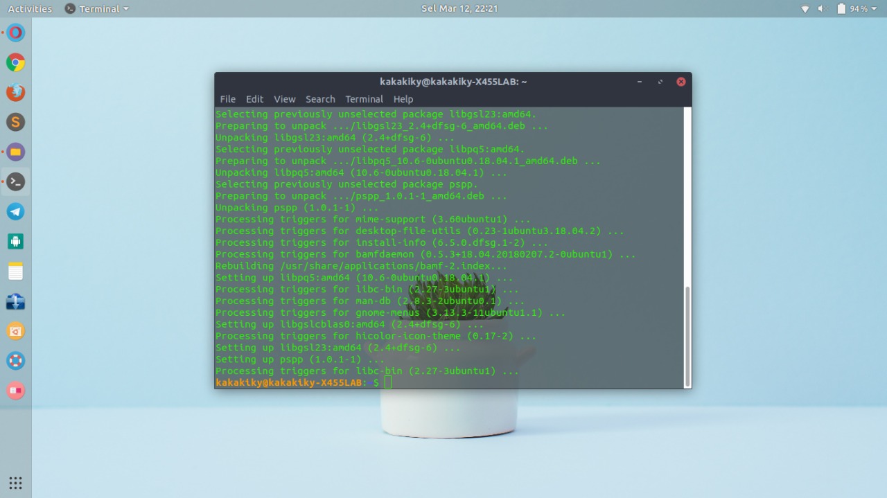This screenshot has height=498, width=887.
Task: Launch the download manager from the dock
Action: point(15,301)
